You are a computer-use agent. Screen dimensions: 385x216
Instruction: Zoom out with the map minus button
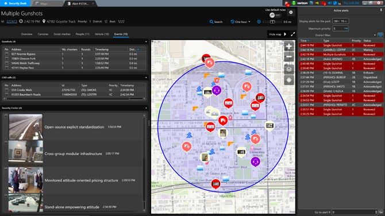[288, 57]
